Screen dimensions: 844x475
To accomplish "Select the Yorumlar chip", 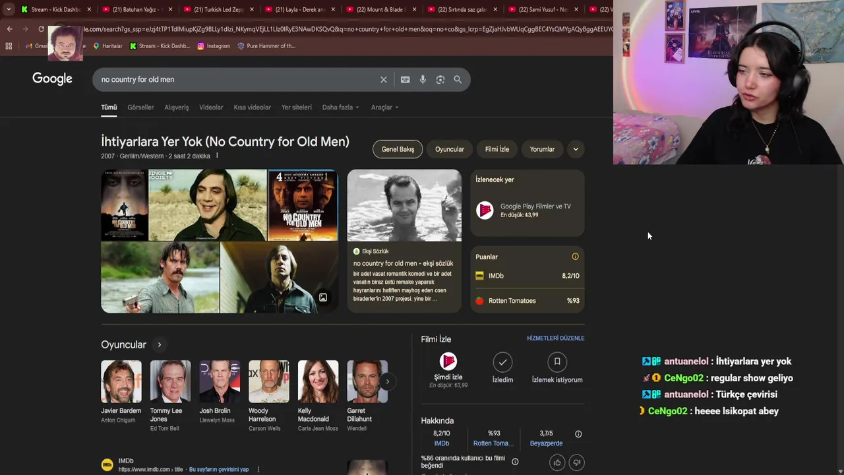I will [x=542, y=149].
